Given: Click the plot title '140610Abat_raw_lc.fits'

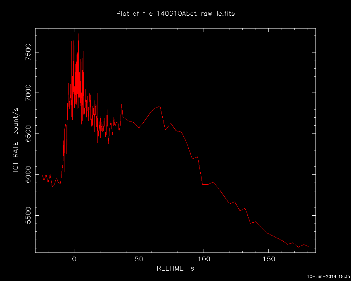Looking at the screenshot, I should pos(195,14).
